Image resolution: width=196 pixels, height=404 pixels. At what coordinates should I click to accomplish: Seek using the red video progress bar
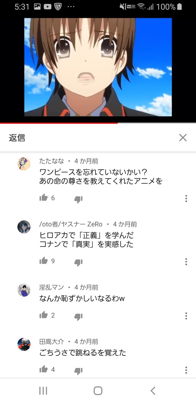98,123
